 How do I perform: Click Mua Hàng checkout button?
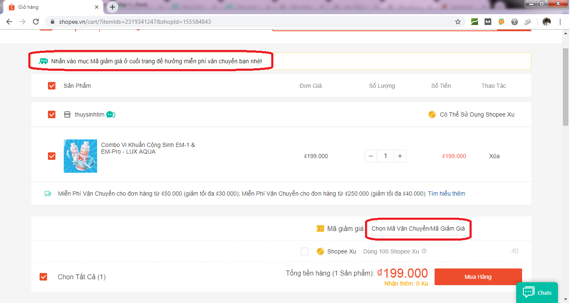(x=478, y=277)
